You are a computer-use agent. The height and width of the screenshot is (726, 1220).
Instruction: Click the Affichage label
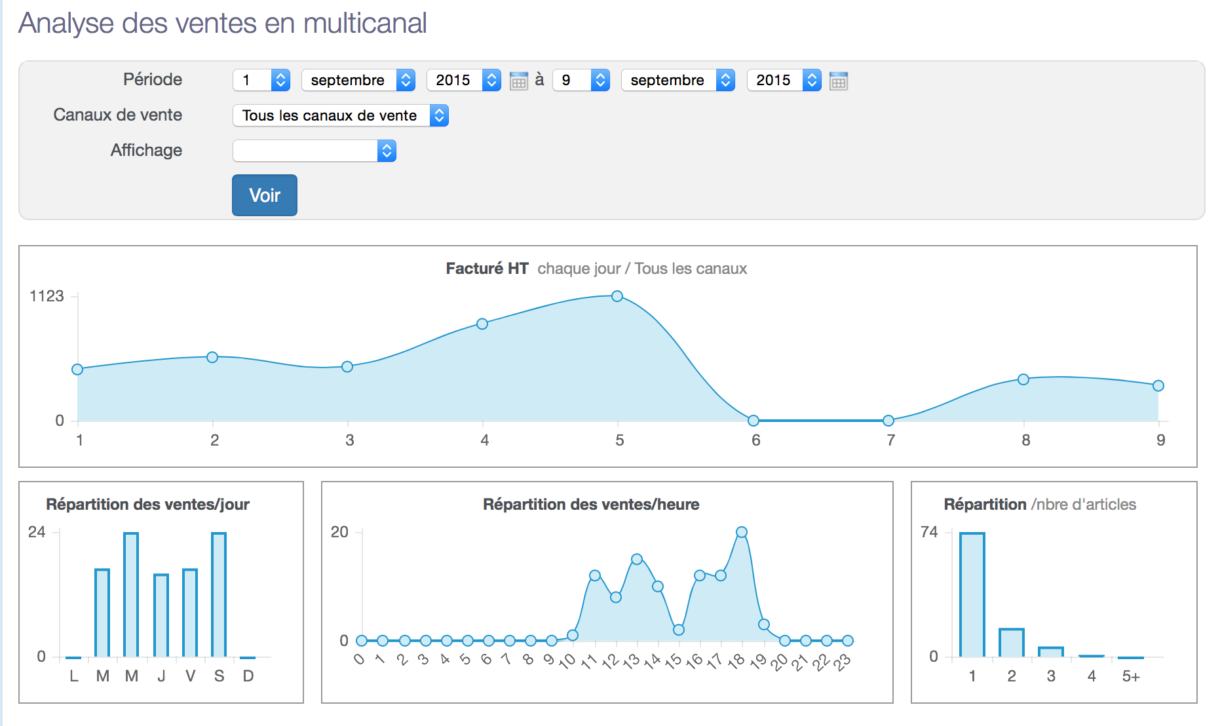[146, 150]
